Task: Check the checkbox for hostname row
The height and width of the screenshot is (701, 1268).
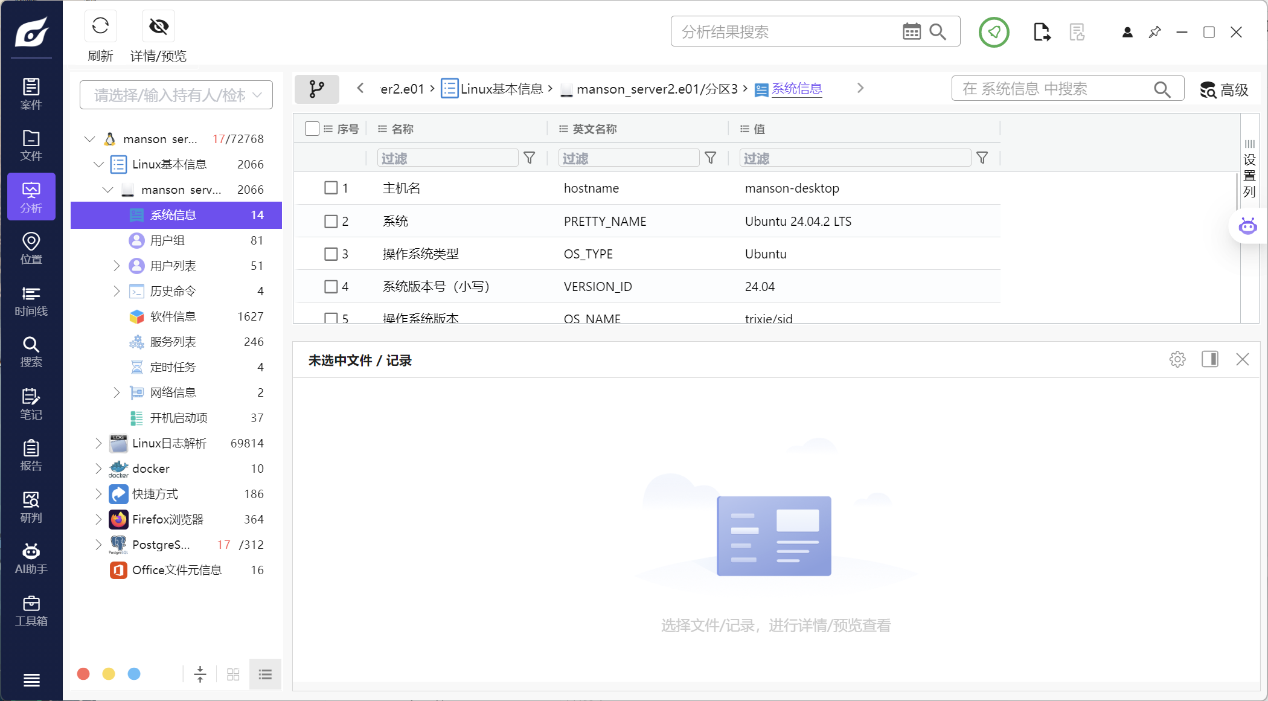Action: point(331,188)
